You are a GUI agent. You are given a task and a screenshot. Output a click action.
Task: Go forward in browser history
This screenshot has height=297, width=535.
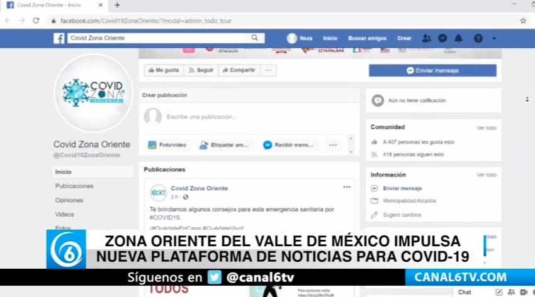21,21
